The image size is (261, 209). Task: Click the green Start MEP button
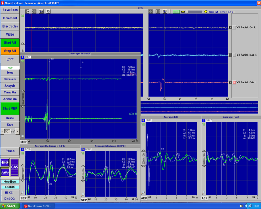click(x=10, y=109)
